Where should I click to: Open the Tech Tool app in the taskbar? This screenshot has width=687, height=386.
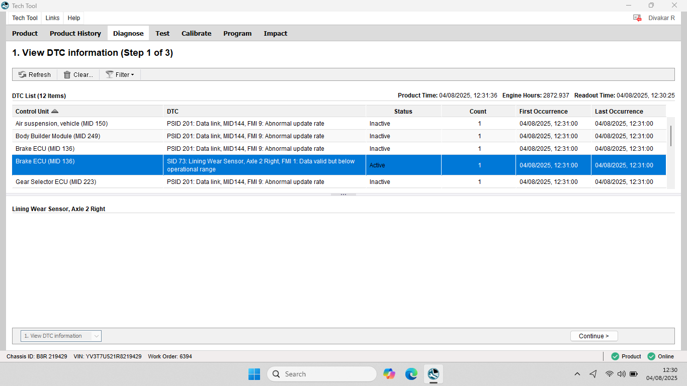click(433, 374)
